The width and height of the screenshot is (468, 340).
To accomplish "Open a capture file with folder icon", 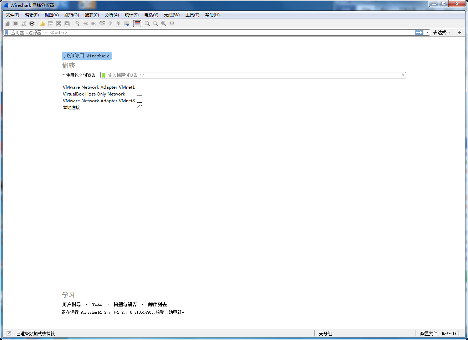I will point(42,24).
